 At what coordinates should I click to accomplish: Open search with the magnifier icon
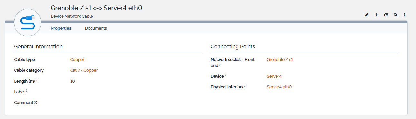395,15
